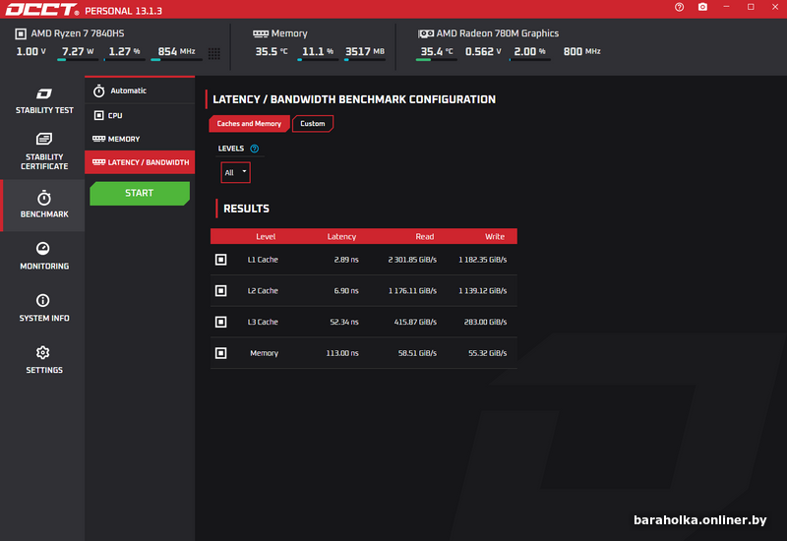Click the Level column header
This screenshot has width=787, height=541.
tap(266, 236)
